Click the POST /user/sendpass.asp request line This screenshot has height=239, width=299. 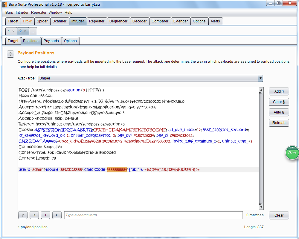click(x=61, y=90)
